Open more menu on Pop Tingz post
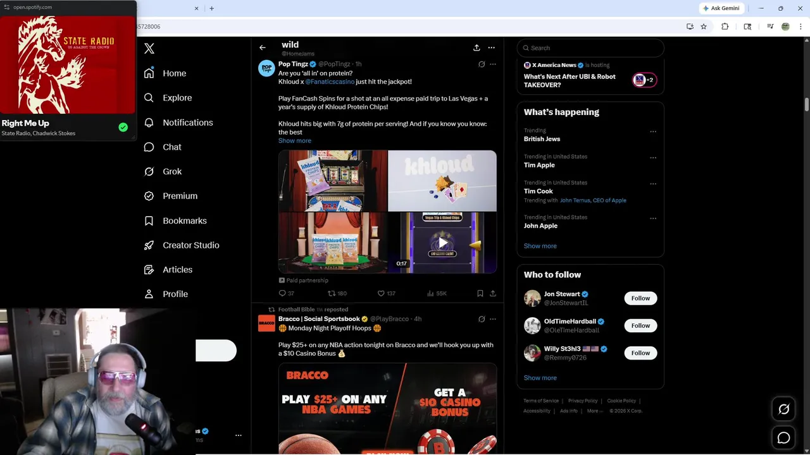This screenshot has width=810, height=455. pos(493,64)
